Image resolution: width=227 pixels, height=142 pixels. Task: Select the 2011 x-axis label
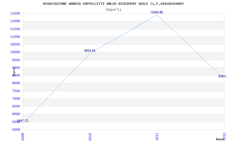point(157,137)
